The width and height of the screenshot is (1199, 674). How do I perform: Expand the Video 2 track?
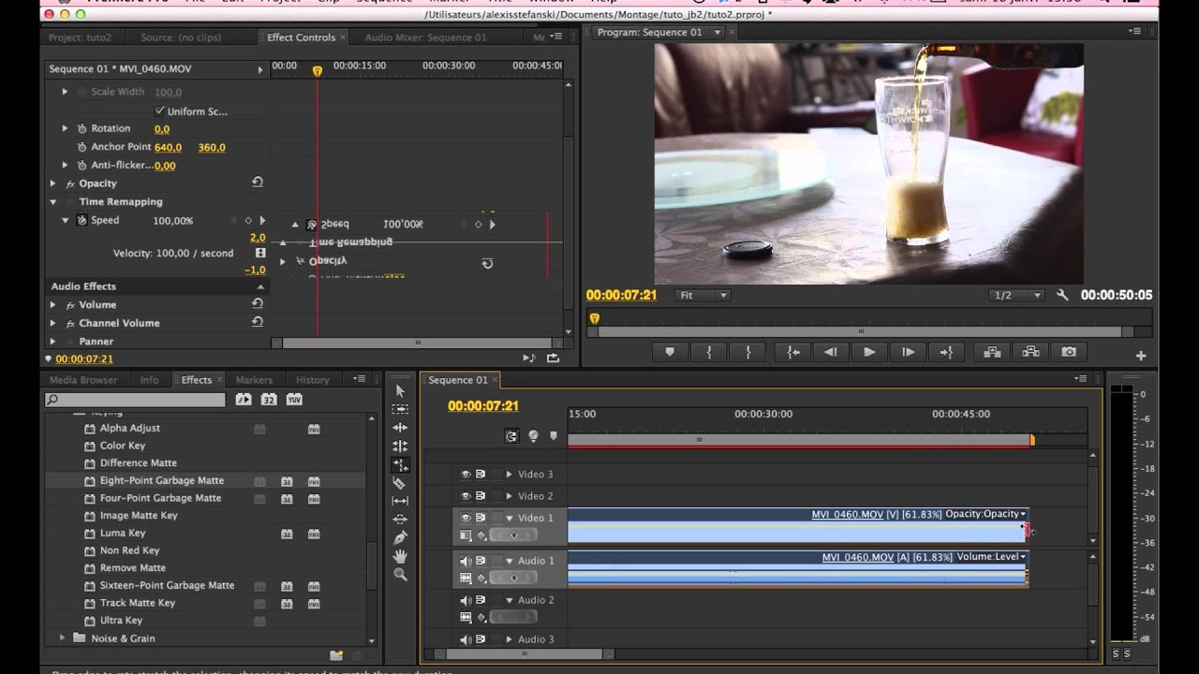pyautogui.click(x=509, y=496)
